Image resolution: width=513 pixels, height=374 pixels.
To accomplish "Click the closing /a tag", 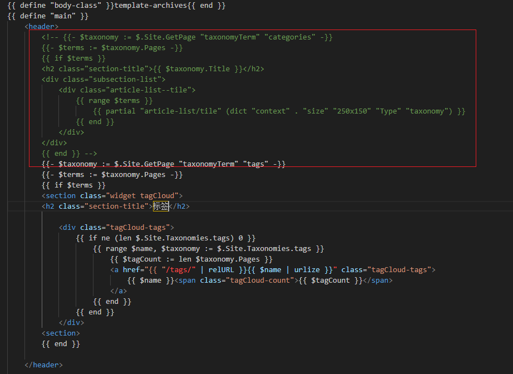I will tap(119, 291).
